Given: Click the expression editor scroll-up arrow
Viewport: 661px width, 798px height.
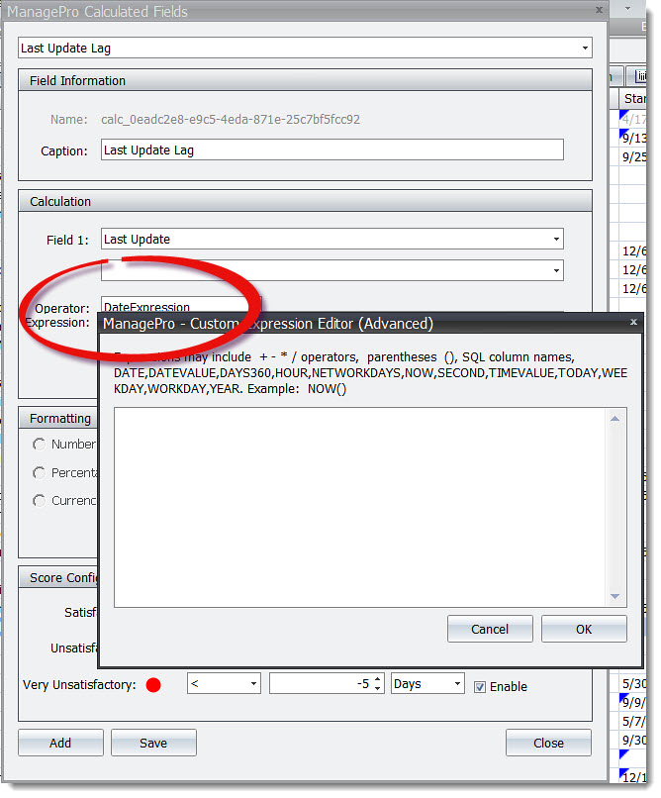Looking at the screenshot, I should (614, 419).
